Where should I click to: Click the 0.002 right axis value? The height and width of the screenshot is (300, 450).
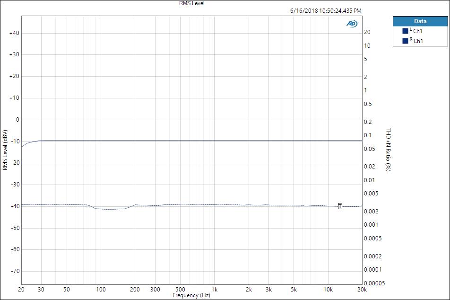click(371, 211)
